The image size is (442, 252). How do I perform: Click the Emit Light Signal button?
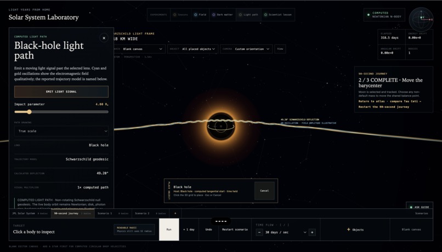click(61, 91)
